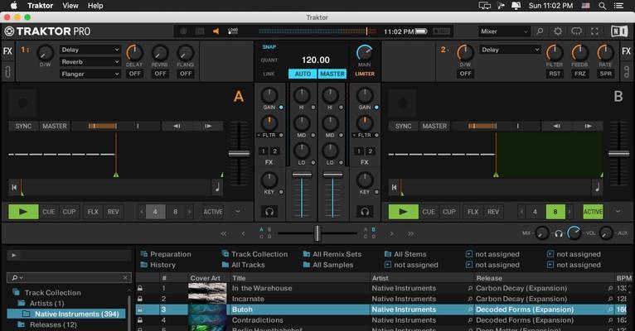The height and width of the screenshot is (331, 635).
Task: Open the Flanger effect dropdown
Action: [x=90, y=74]
